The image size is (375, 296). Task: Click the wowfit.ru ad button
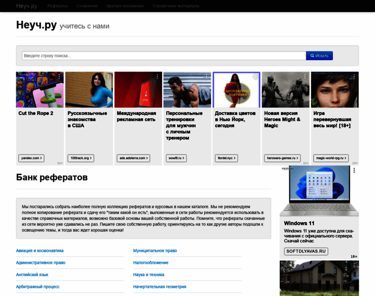tap(176, 158)
